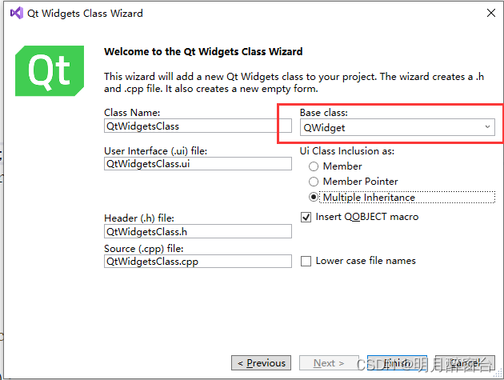Click the Ui Class Inclusion as label
504x380 pixels.
(x=347, y=150)
